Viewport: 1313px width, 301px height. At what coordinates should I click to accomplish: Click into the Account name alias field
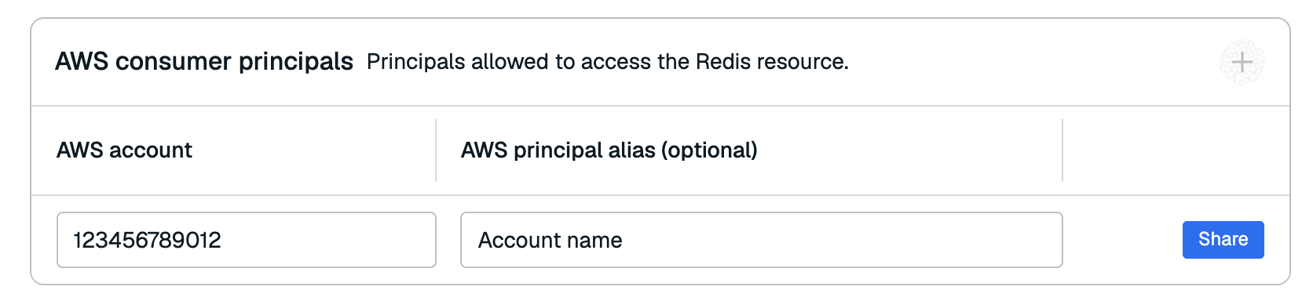pyautogui.click(x=762, y=240)
